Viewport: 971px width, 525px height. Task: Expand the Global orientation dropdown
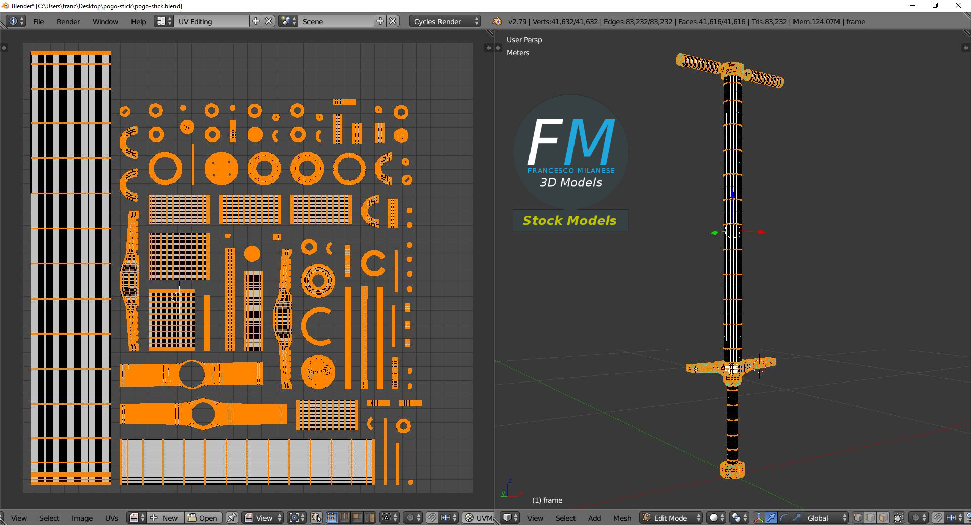click(826, 518)
